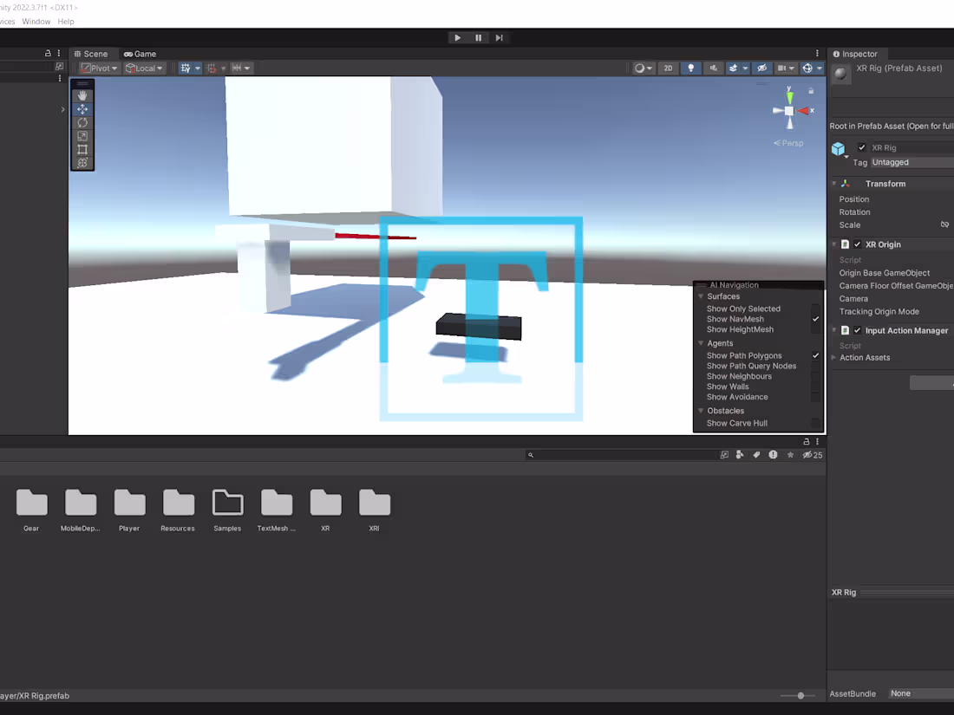Collapse the Obstacles section in AI Navigation
Screen dimensions: 954x715
pyautogui.click(x=701, y=411)
